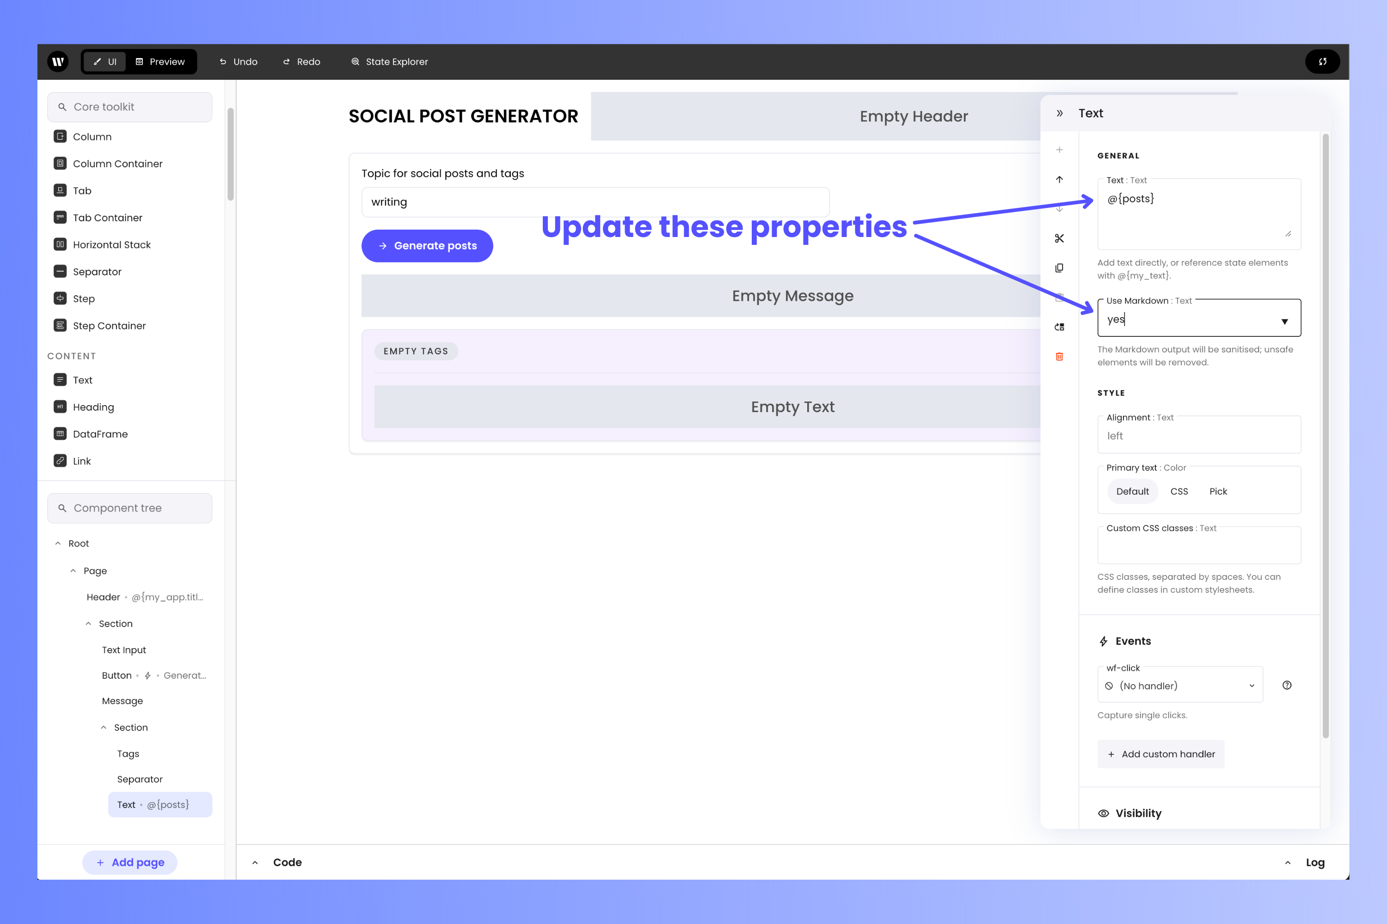Image resolution: width=1387 pixels, height=924 pixels.
Task: Expand the Code panel at the bottom
Action: click(256, 862)
